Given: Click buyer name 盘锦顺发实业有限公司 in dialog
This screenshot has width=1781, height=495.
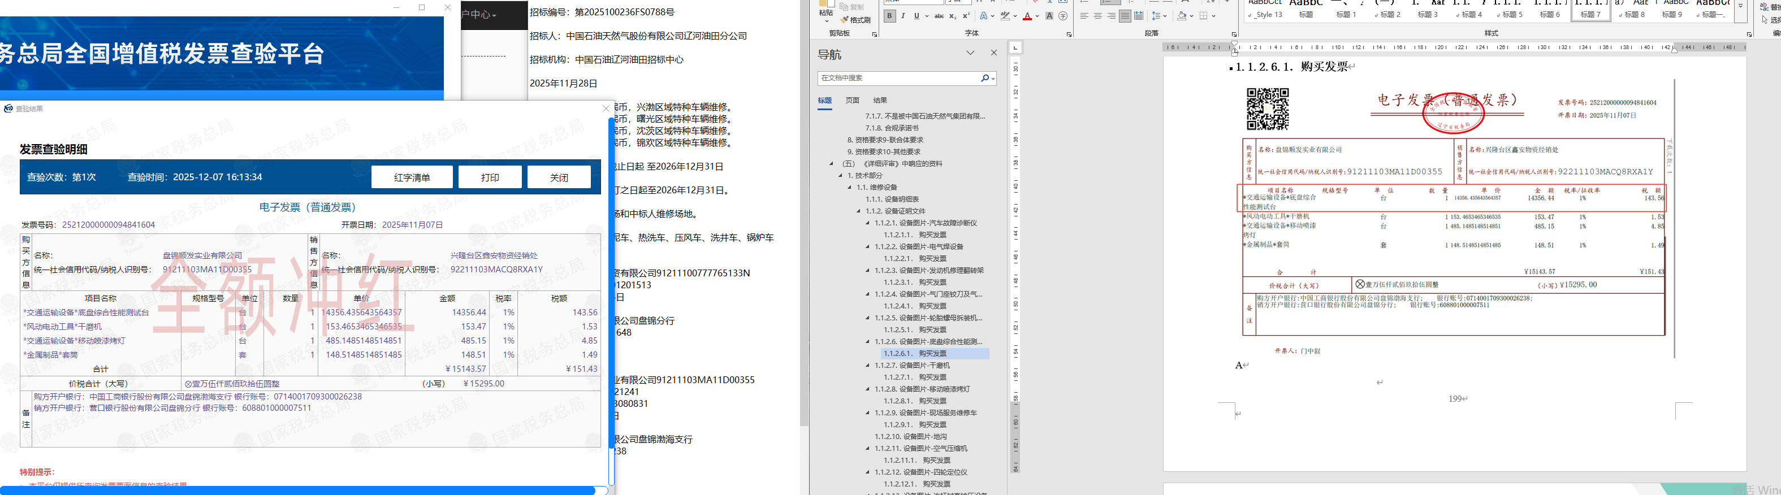Looking at the screenshot, I should pyautogui.click(x=202, y=256).
